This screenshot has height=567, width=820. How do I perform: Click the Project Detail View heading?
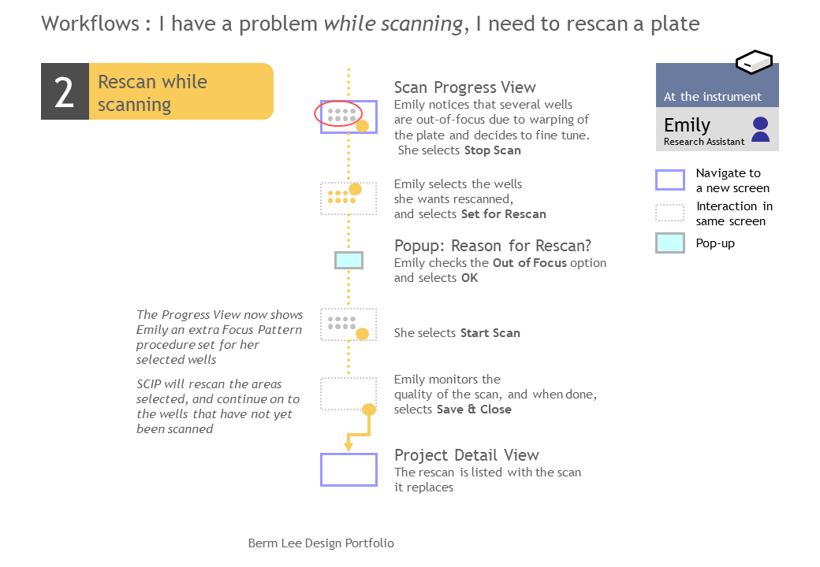click(467, 454)
